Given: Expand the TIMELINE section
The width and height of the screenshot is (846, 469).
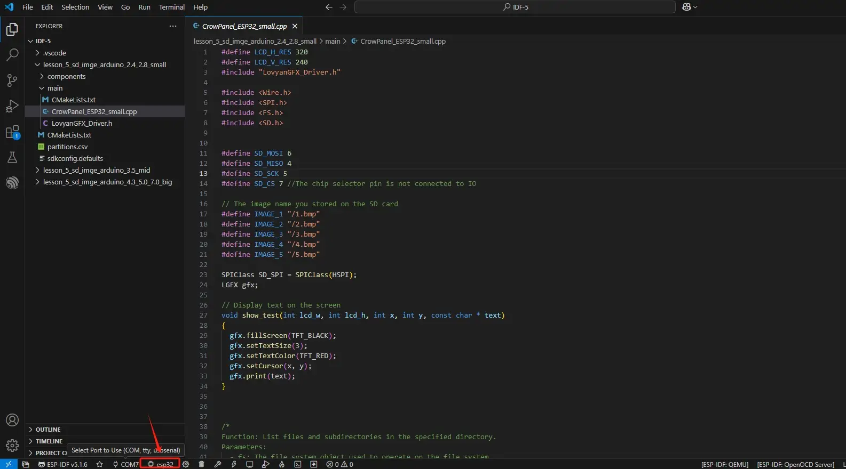Looking at the screenshot, I should (105, 441).
